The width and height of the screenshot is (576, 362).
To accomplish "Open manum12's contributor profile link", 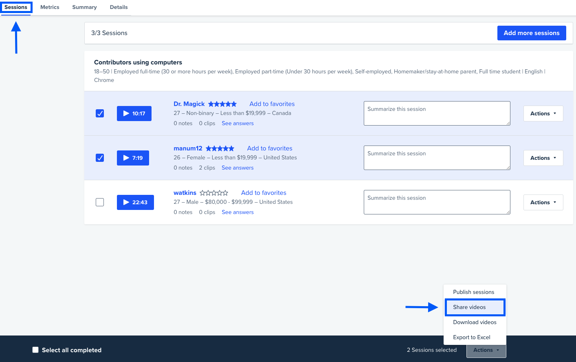I will [x=188, y=148].
